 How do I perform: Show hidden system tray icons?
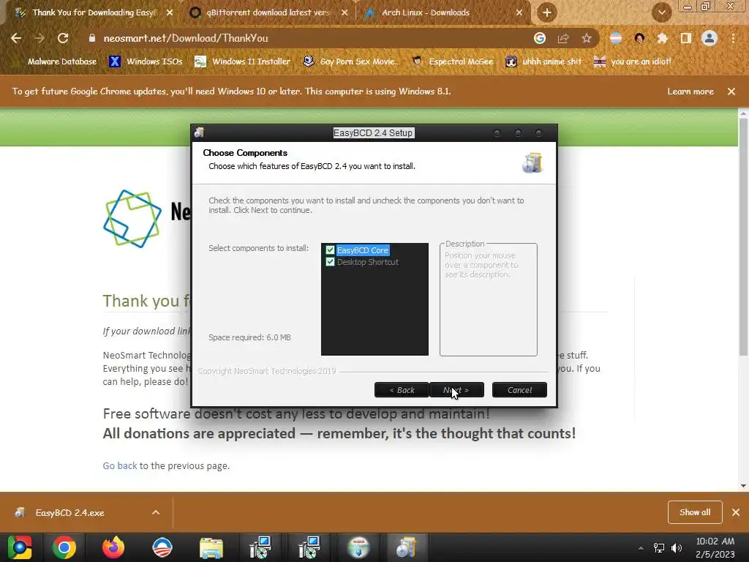(641, 548)
